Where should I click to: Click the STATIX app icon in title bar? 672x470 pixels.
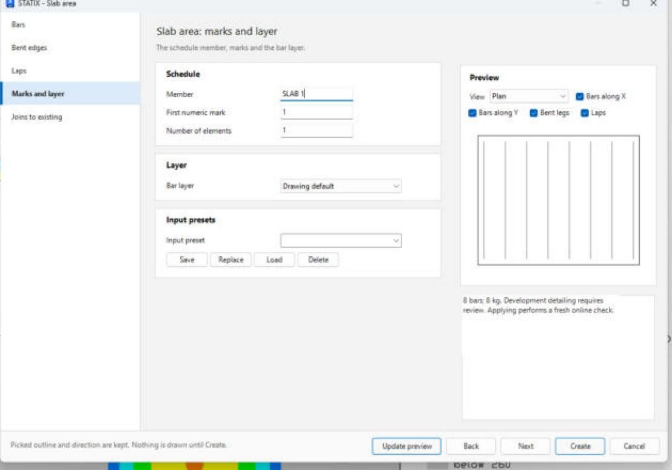(10, 4)
